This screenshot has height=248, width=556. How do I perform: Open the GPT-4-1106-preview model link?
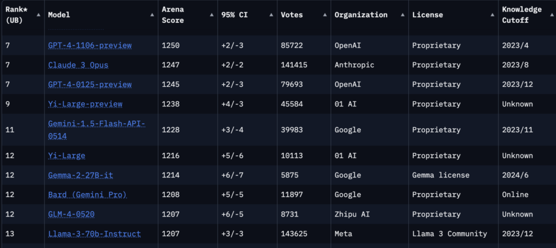pyautogui.click(x=90, y=46)
